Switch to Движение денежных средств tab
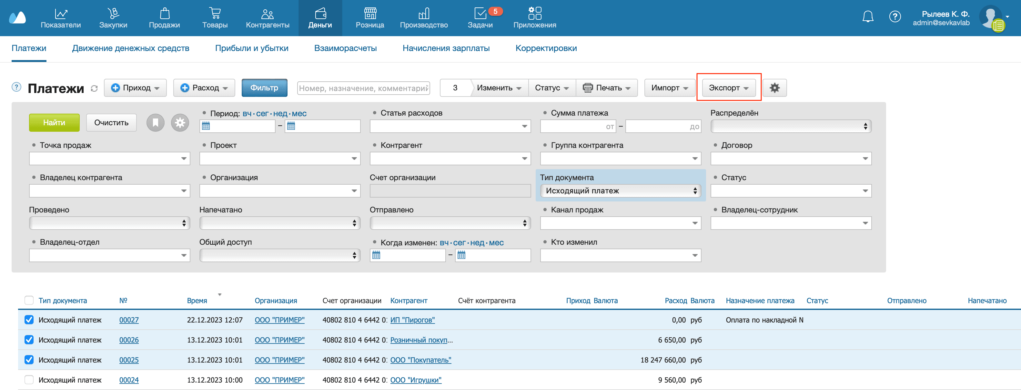Viewport: 1021px width, 390px height. [130, 48]
